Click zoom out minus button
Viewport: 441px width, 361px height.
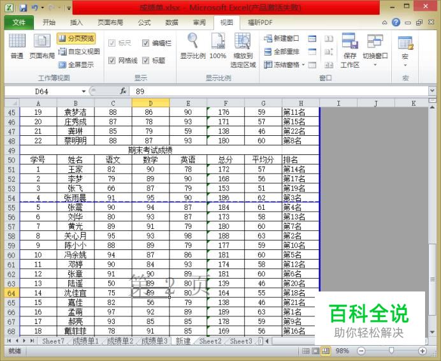[x=361, y=351]
